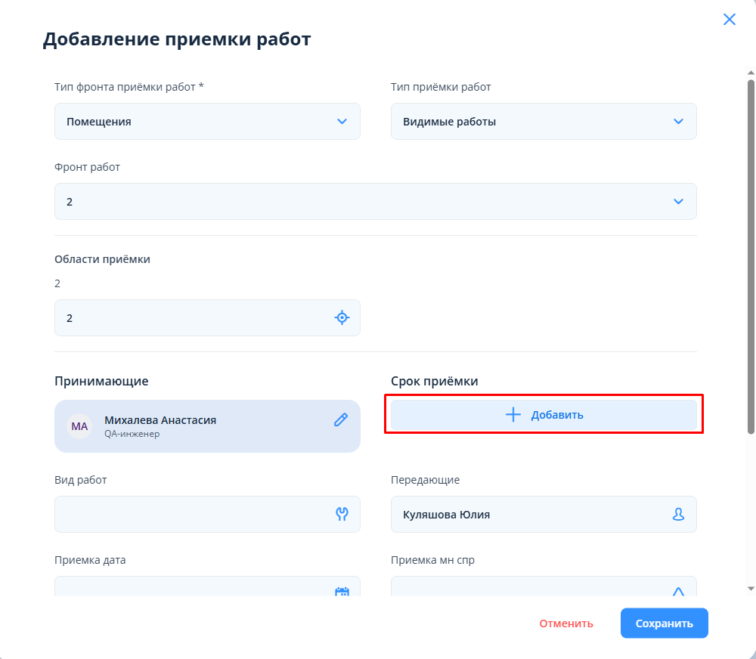
Task: Click the Передающие field with Куляшова Юлия
Action: tap(529, 515)
